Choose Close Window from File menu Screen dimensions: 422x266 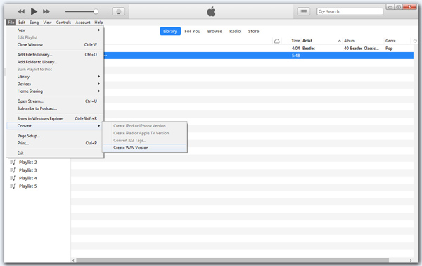55,45
